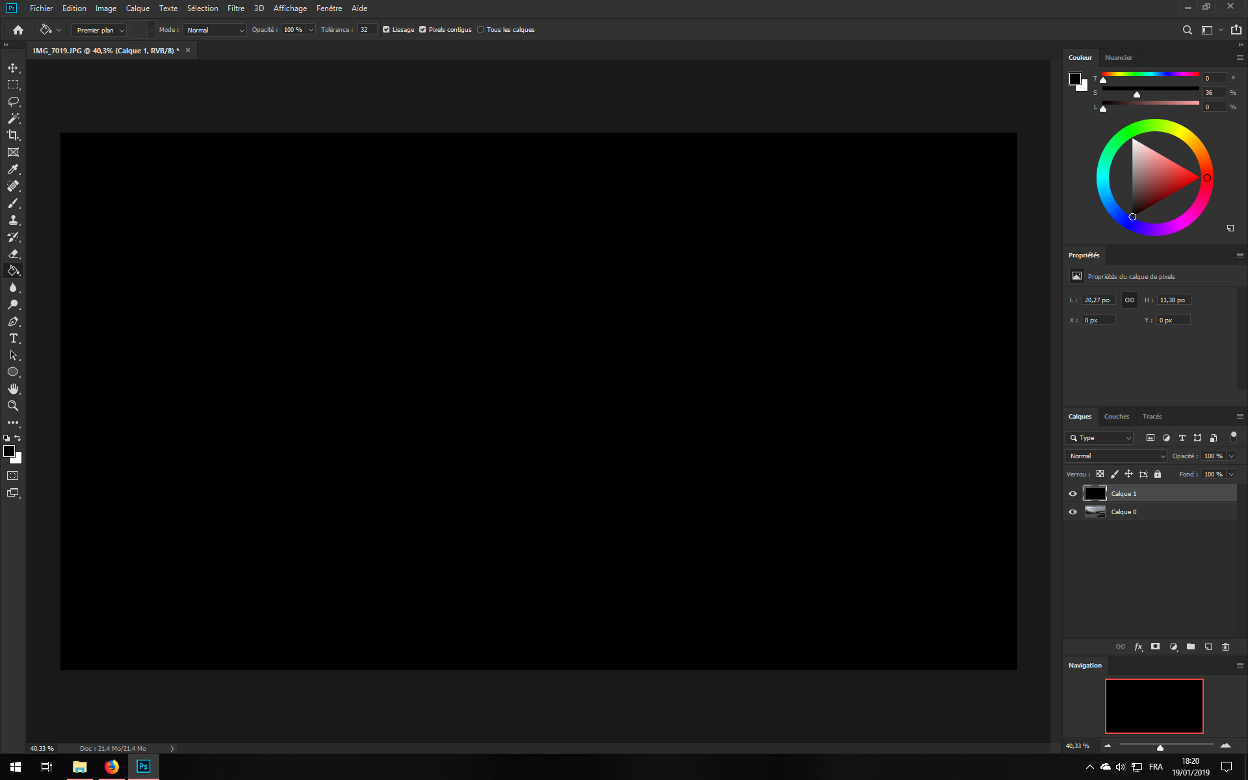
Task: Open the Type layer filter dropdown
Action: (1099, 437)
